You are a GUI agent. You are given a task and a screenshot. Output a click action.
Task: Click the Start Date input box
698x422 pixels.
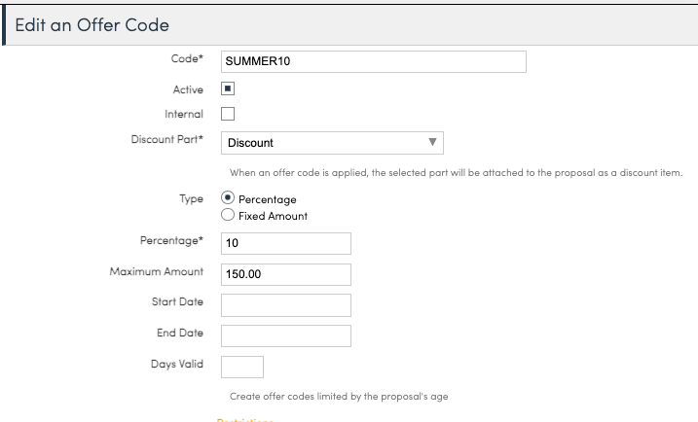tap(285, 305)
